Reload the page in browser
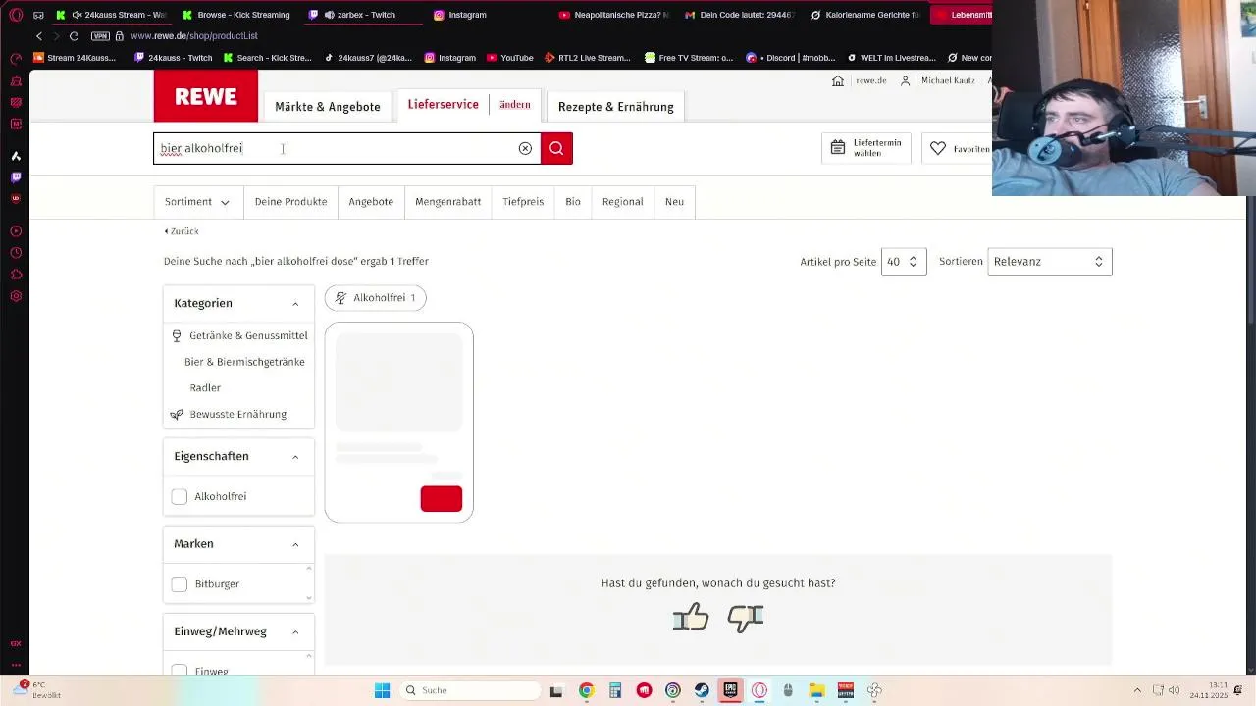1256x706 pixels. point(74,35)
